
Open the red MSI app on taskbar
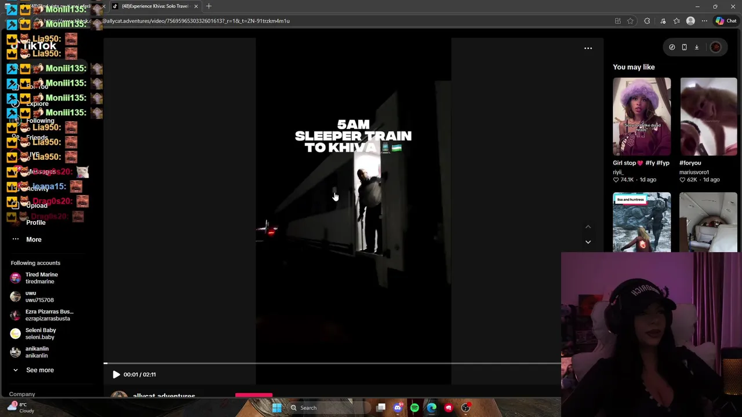coord(448,408)
